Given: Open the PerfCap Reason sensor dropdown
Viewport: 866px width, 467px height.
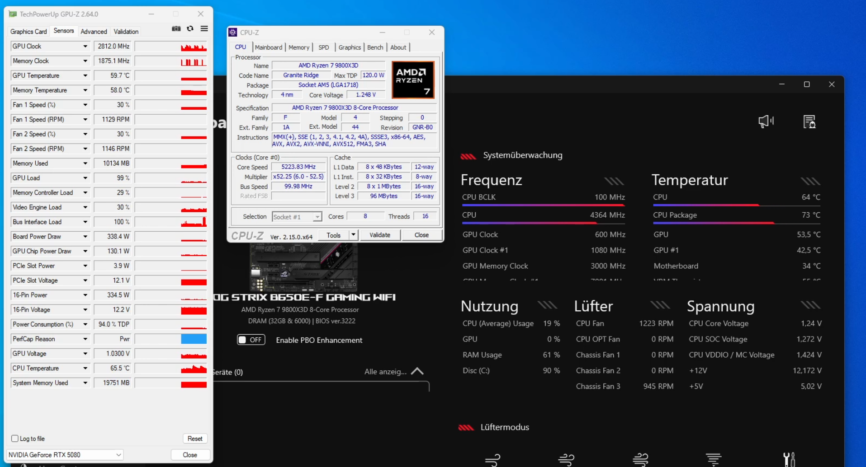Looking at the screenshot, I should tap(85, 339).
